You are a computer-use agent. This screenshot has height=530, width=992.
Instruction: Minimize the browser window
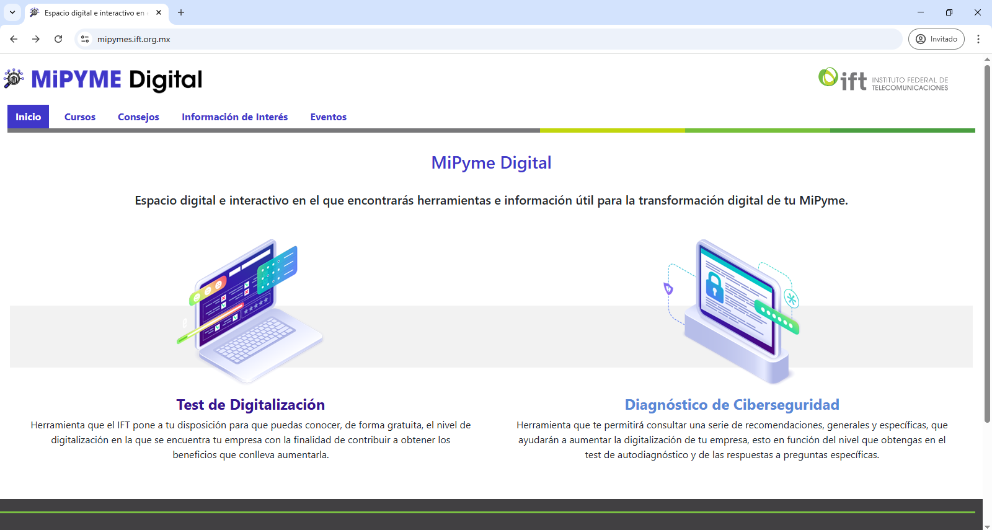coord(921,12)
